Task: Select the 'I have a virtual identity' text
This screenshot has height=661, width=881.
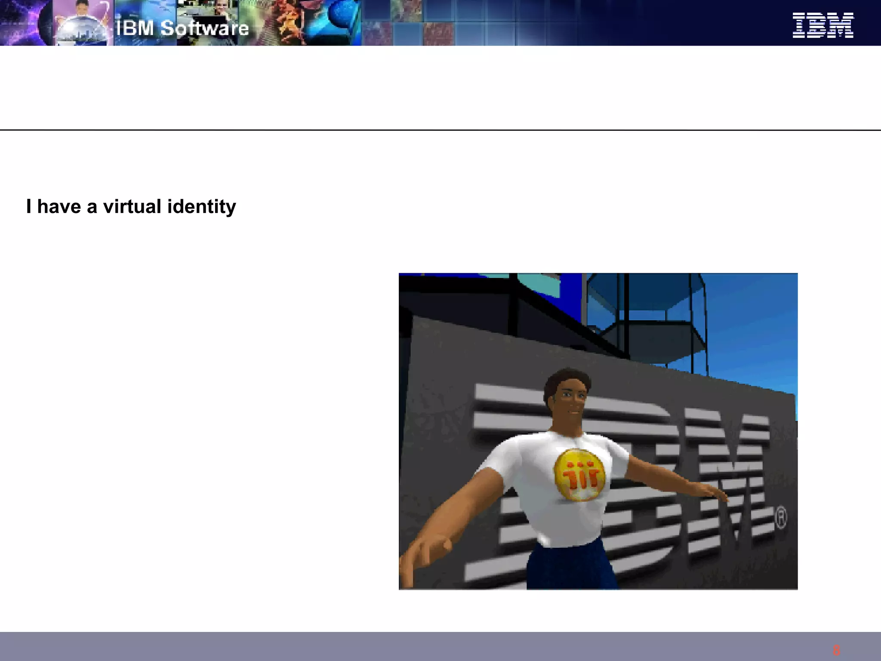Action: (131, 207)
